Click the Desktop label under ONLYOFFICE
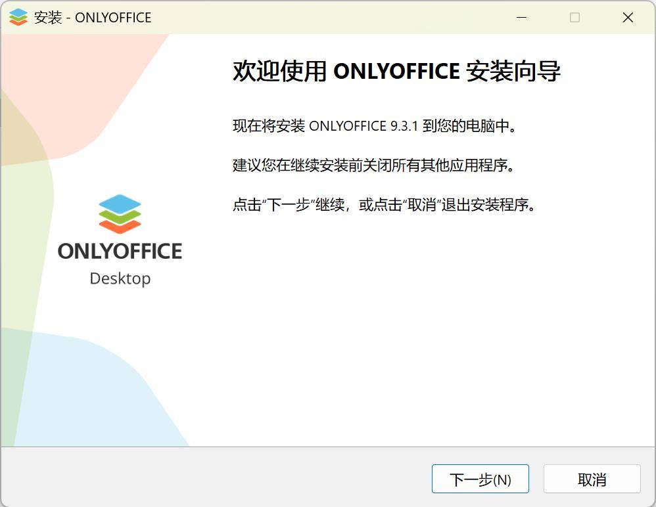 120,279
